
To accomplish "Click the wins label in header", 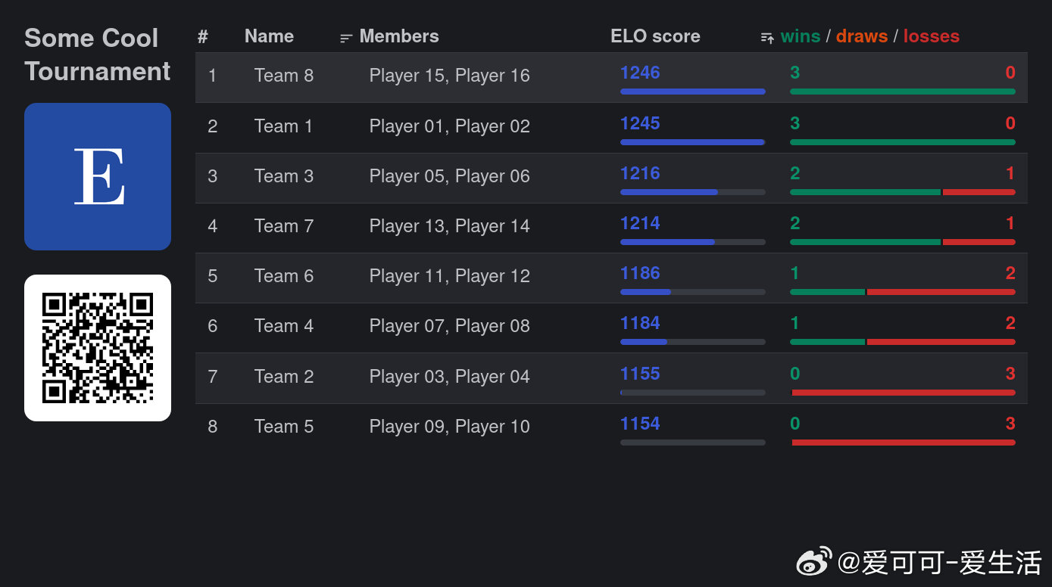I will pos(801,36).
